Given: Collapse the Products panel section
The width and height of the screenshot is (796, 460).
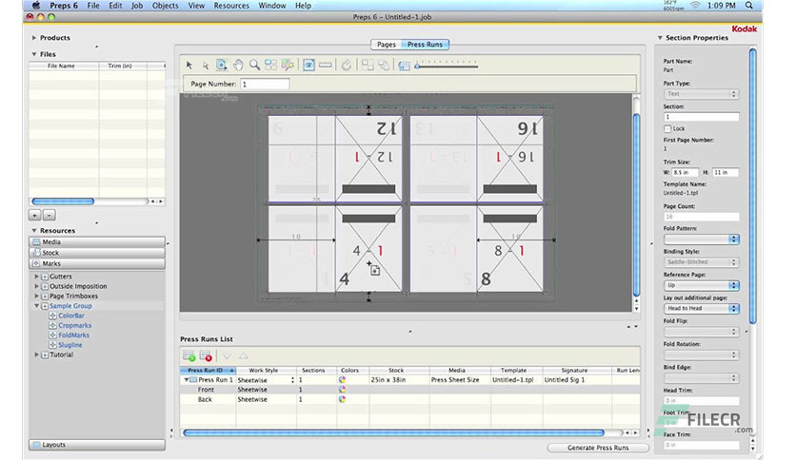Looking at the screenshot, I should (x=34, y=38).
